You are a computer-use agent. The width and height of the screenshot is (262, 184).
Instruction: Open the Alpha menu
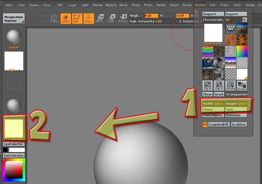click(x=9, y=5)
